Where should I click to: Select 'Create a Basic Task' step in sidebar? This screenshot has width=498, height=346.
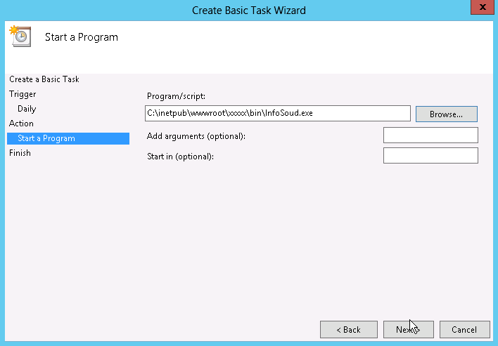tap(44, 79)
